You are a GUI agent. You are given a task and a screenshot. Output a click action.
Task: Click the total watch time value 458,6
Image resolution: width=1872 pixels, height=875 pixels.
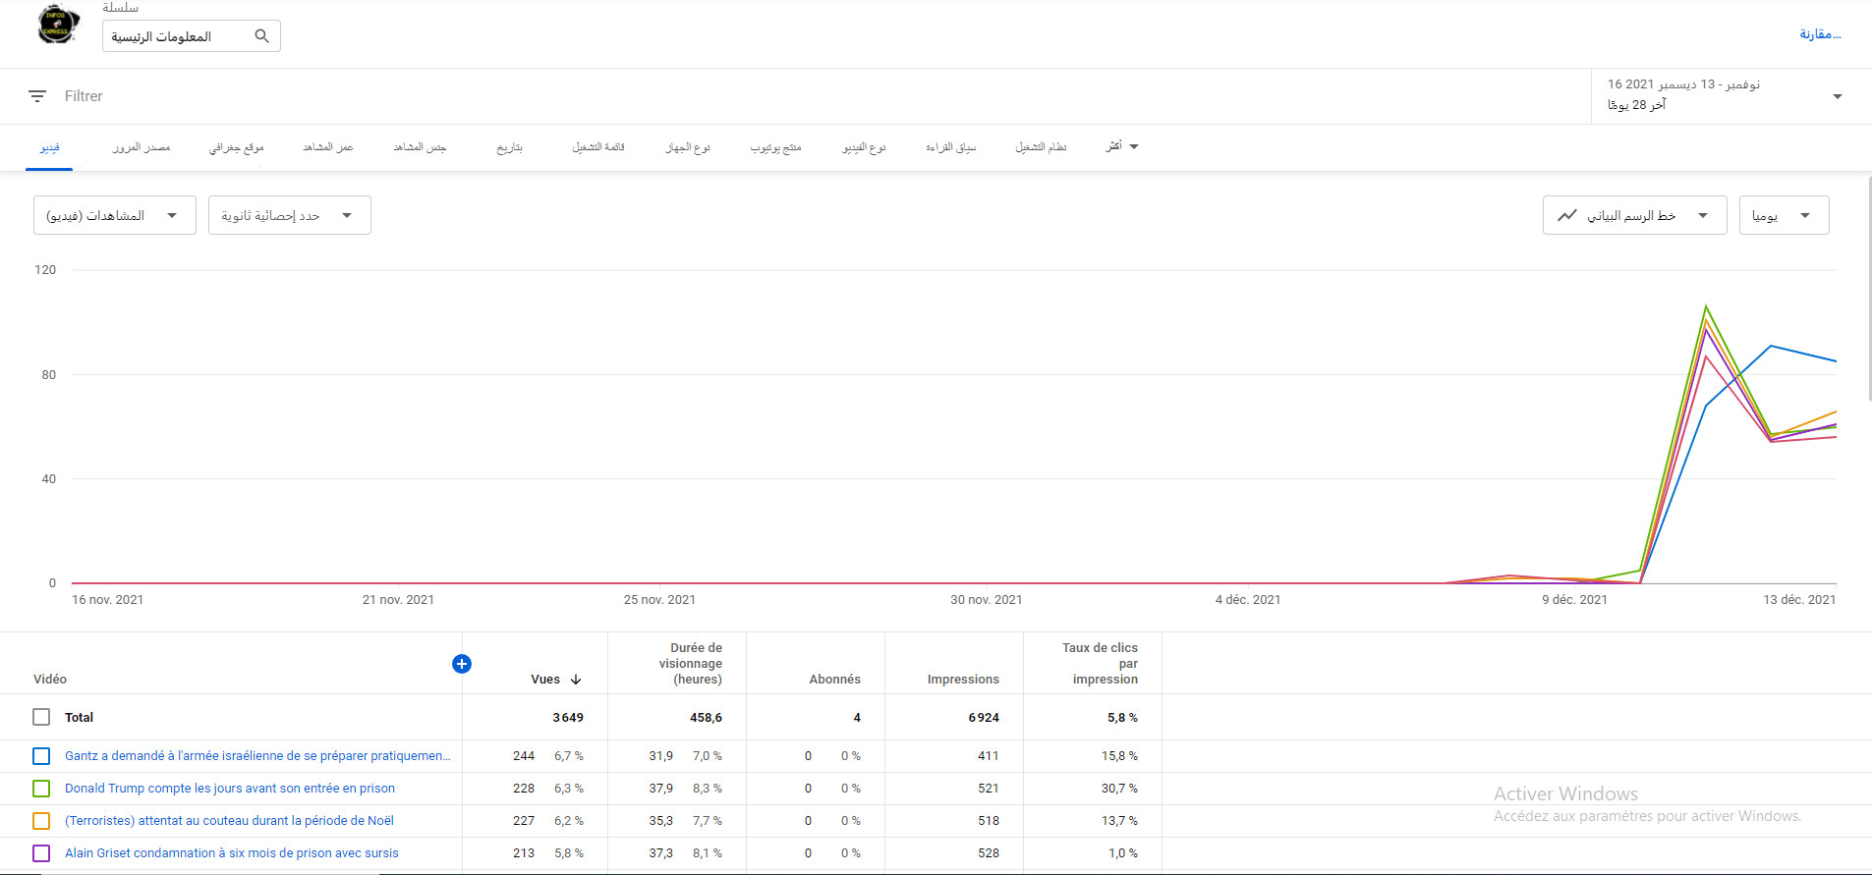point(706,718)
